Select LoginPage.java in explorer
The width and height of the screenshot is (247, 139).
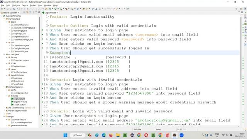click(20, 34)
